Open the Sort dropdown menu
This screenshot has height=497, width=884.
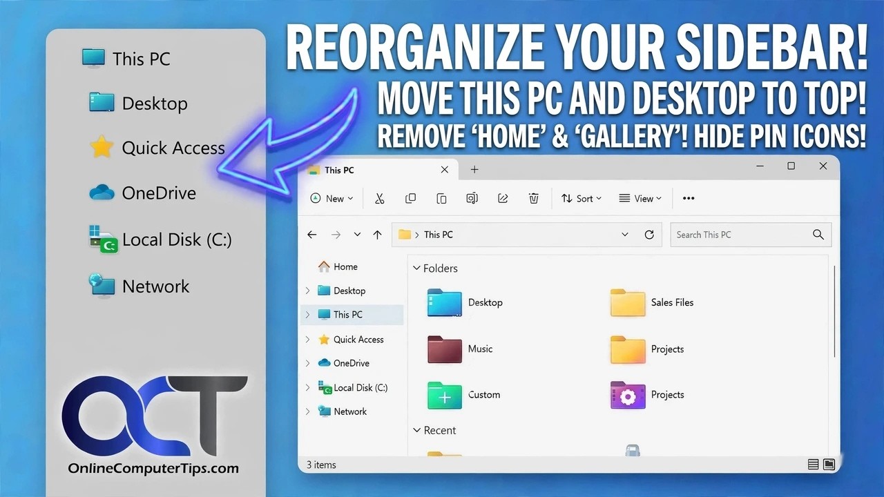point(581,198)
